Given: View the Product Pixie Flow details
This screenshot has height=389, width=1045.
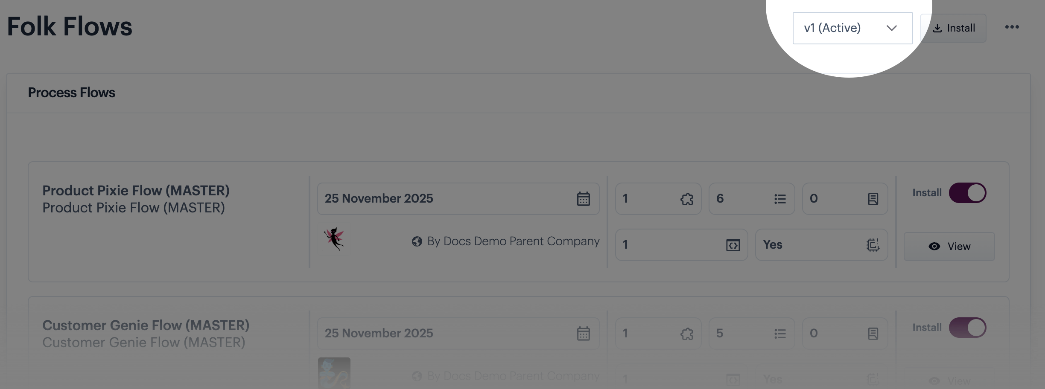Looking at the screenshot, I should pyautogui.click(x=949, y=247).
